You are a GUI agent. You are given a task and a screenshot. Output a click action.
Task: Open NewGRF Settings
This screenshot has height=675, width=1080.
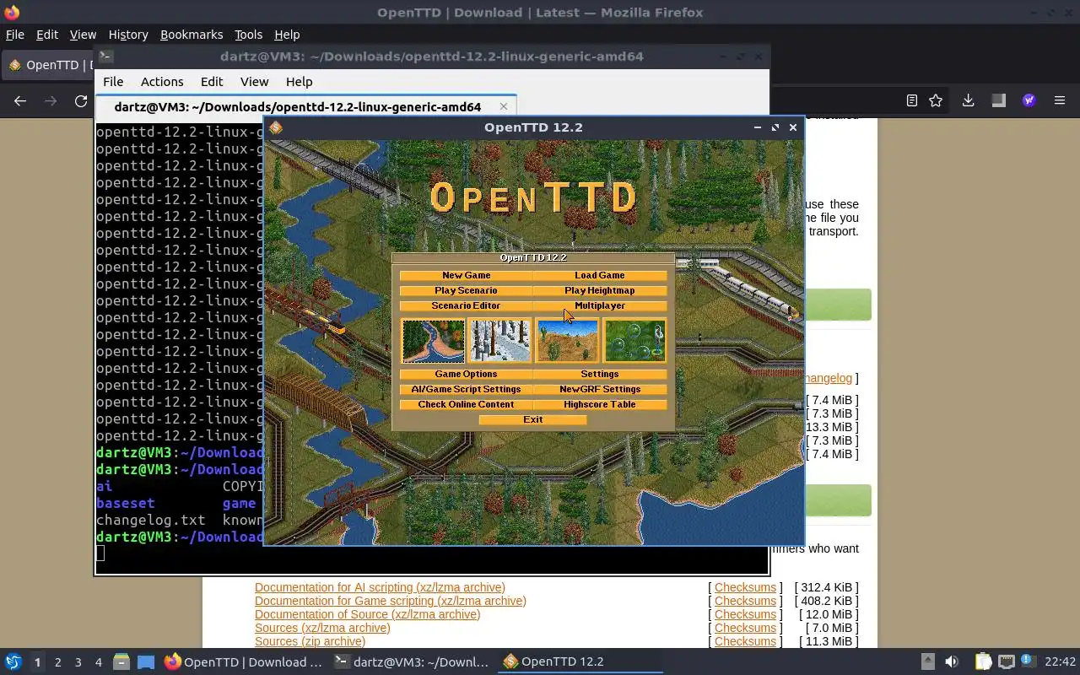click(600, 389)
